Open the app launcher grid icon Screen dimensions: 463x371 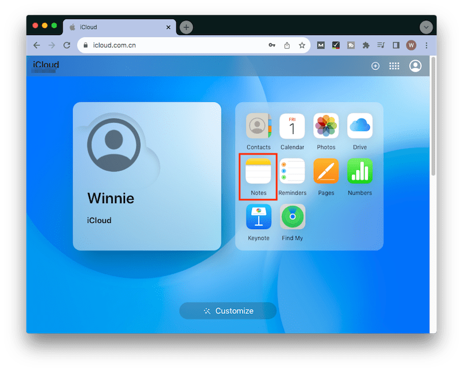pyautogui.click(x=394, y=66)
